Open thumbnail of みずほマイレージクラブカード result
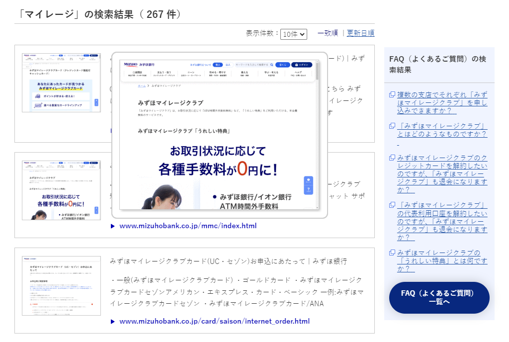The image size is (509, 342). click(x=61, y=83)
